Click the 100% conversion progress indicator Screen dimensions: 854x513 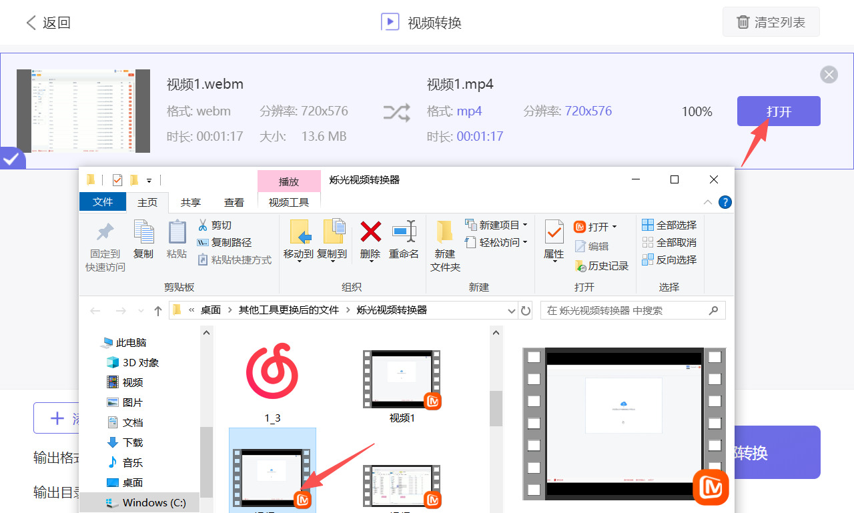[697, 111]
